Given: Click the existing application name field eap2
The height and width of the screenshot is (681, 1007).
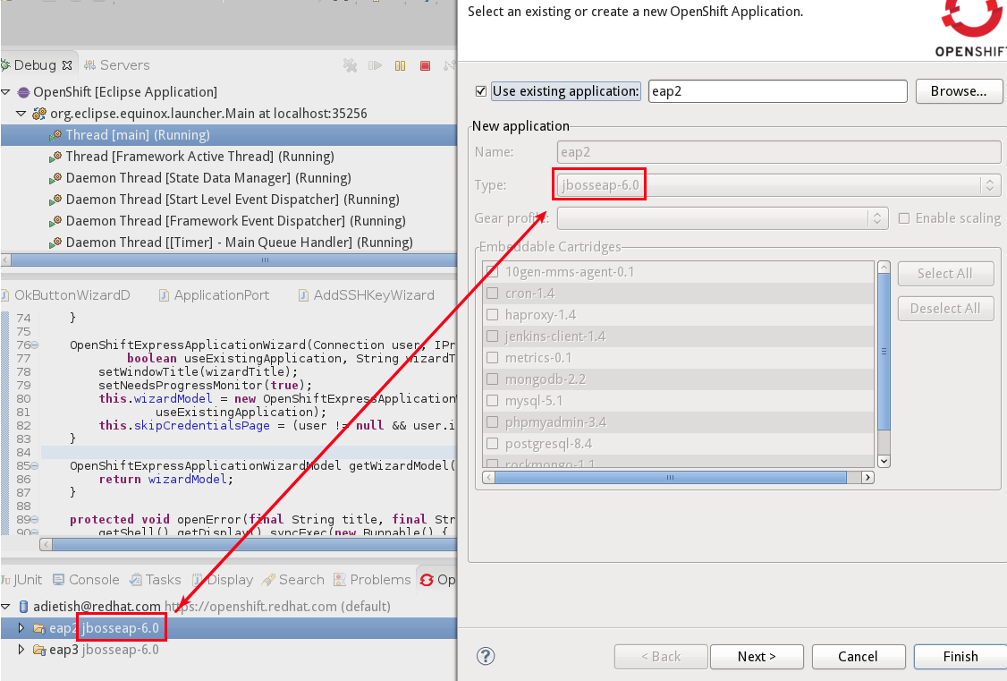Looking at the screenshot, I should tap(778, 91).
